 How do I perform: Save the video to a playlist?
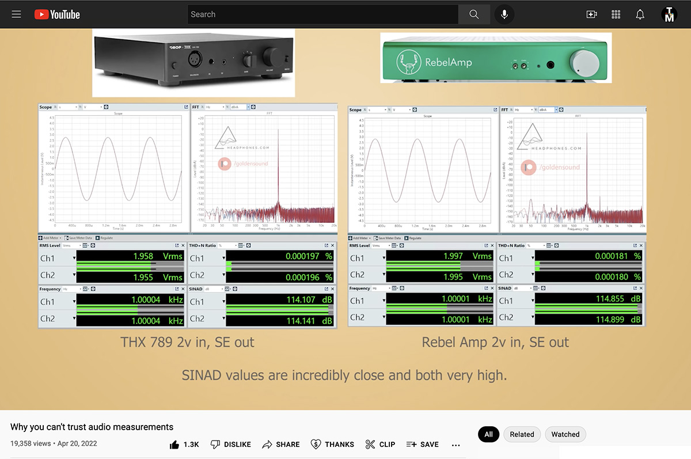[x=422, y=444]
